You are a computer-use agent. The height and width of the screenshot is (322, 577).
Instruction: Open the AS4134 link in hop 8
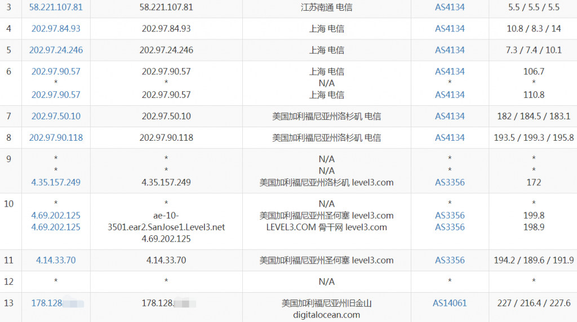coord(450,137)
